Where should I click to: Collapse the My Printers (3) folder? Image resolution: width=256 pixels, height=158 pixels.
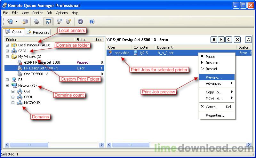7,57
